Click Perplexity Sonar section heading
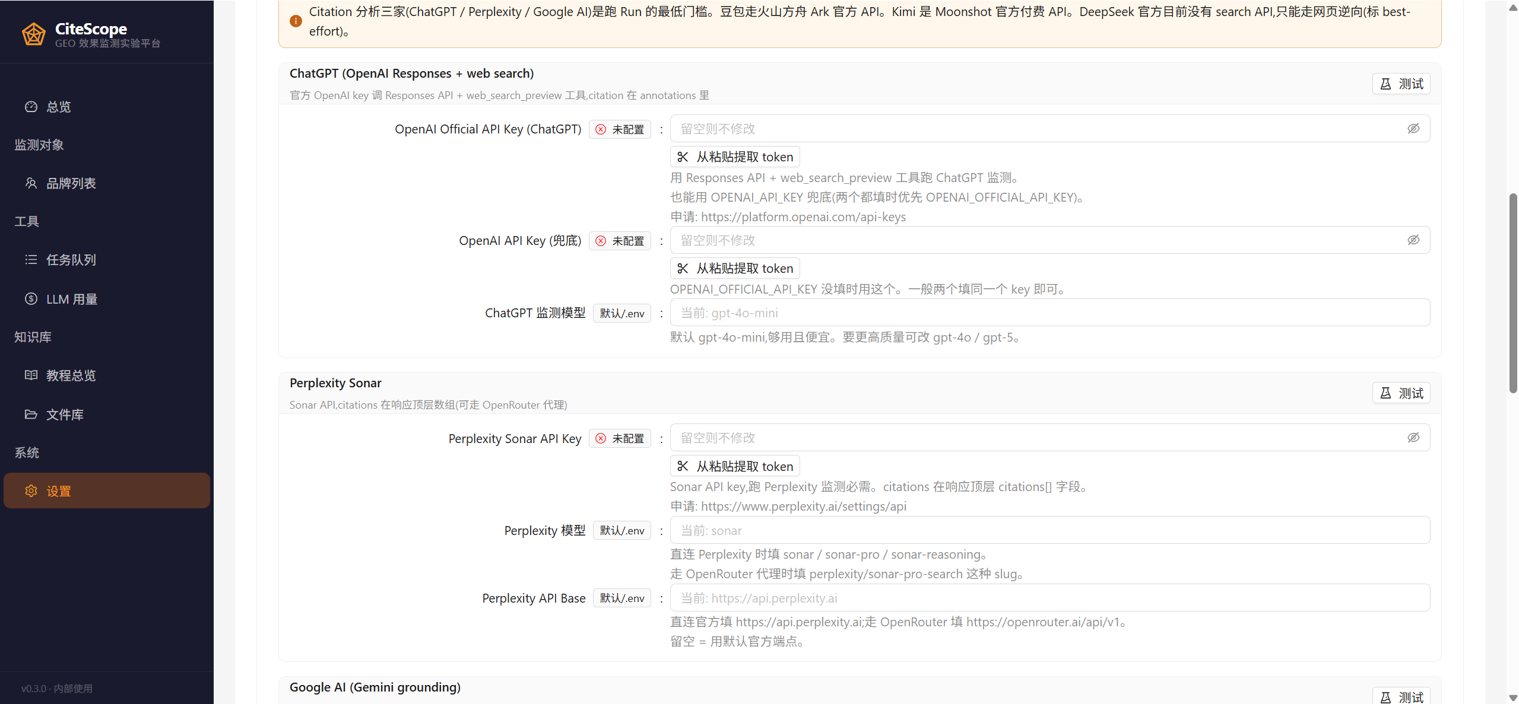Image resolution: width=1519 pixels, height=704 pixels. click(x=335, y=383)
